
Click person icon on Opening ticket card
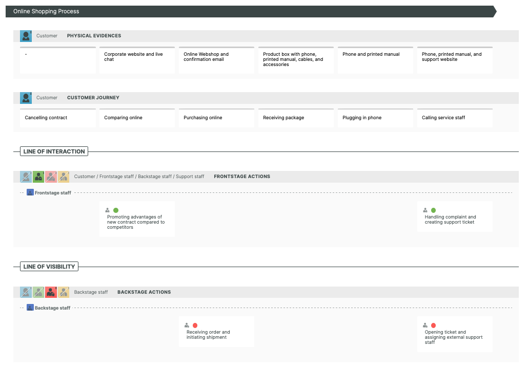425,325
